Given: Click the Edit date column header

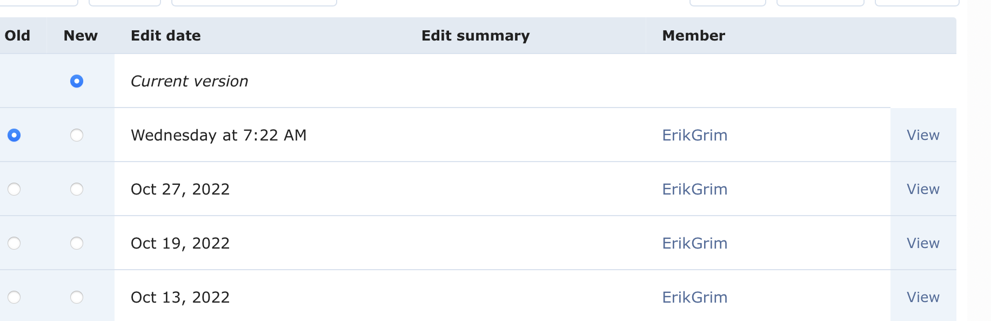Looking at the screenshot, I should click(x=165, y=36).
